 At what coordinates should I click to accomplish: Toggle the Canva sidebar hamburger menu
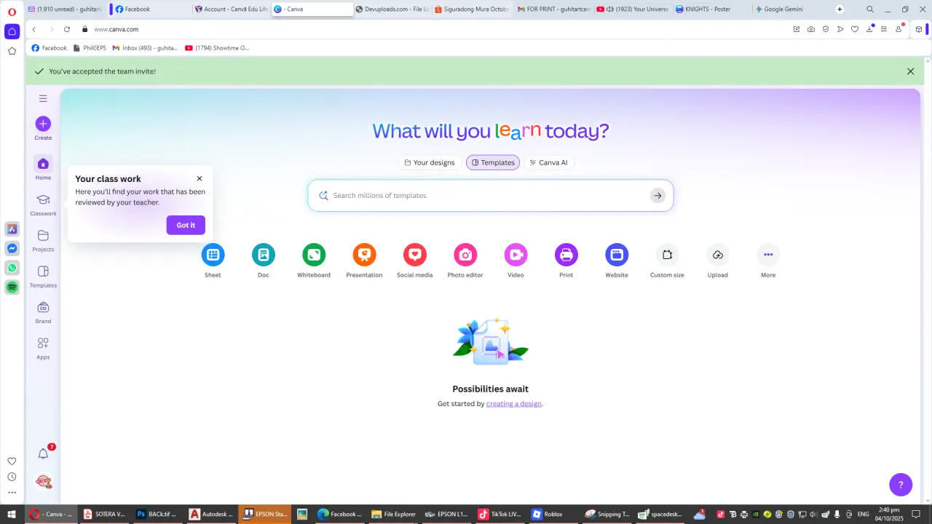click(43, 98)
